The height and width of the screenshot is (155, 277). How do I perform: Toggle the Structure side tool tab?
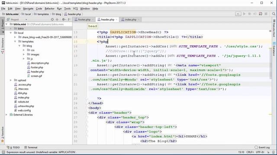[x=3, y=45]
